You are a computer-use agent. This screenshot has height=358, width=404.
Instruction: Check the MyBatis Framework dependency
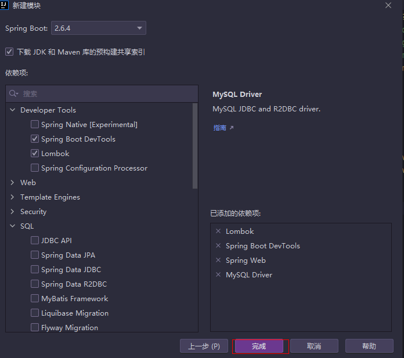tap(35, 298)
